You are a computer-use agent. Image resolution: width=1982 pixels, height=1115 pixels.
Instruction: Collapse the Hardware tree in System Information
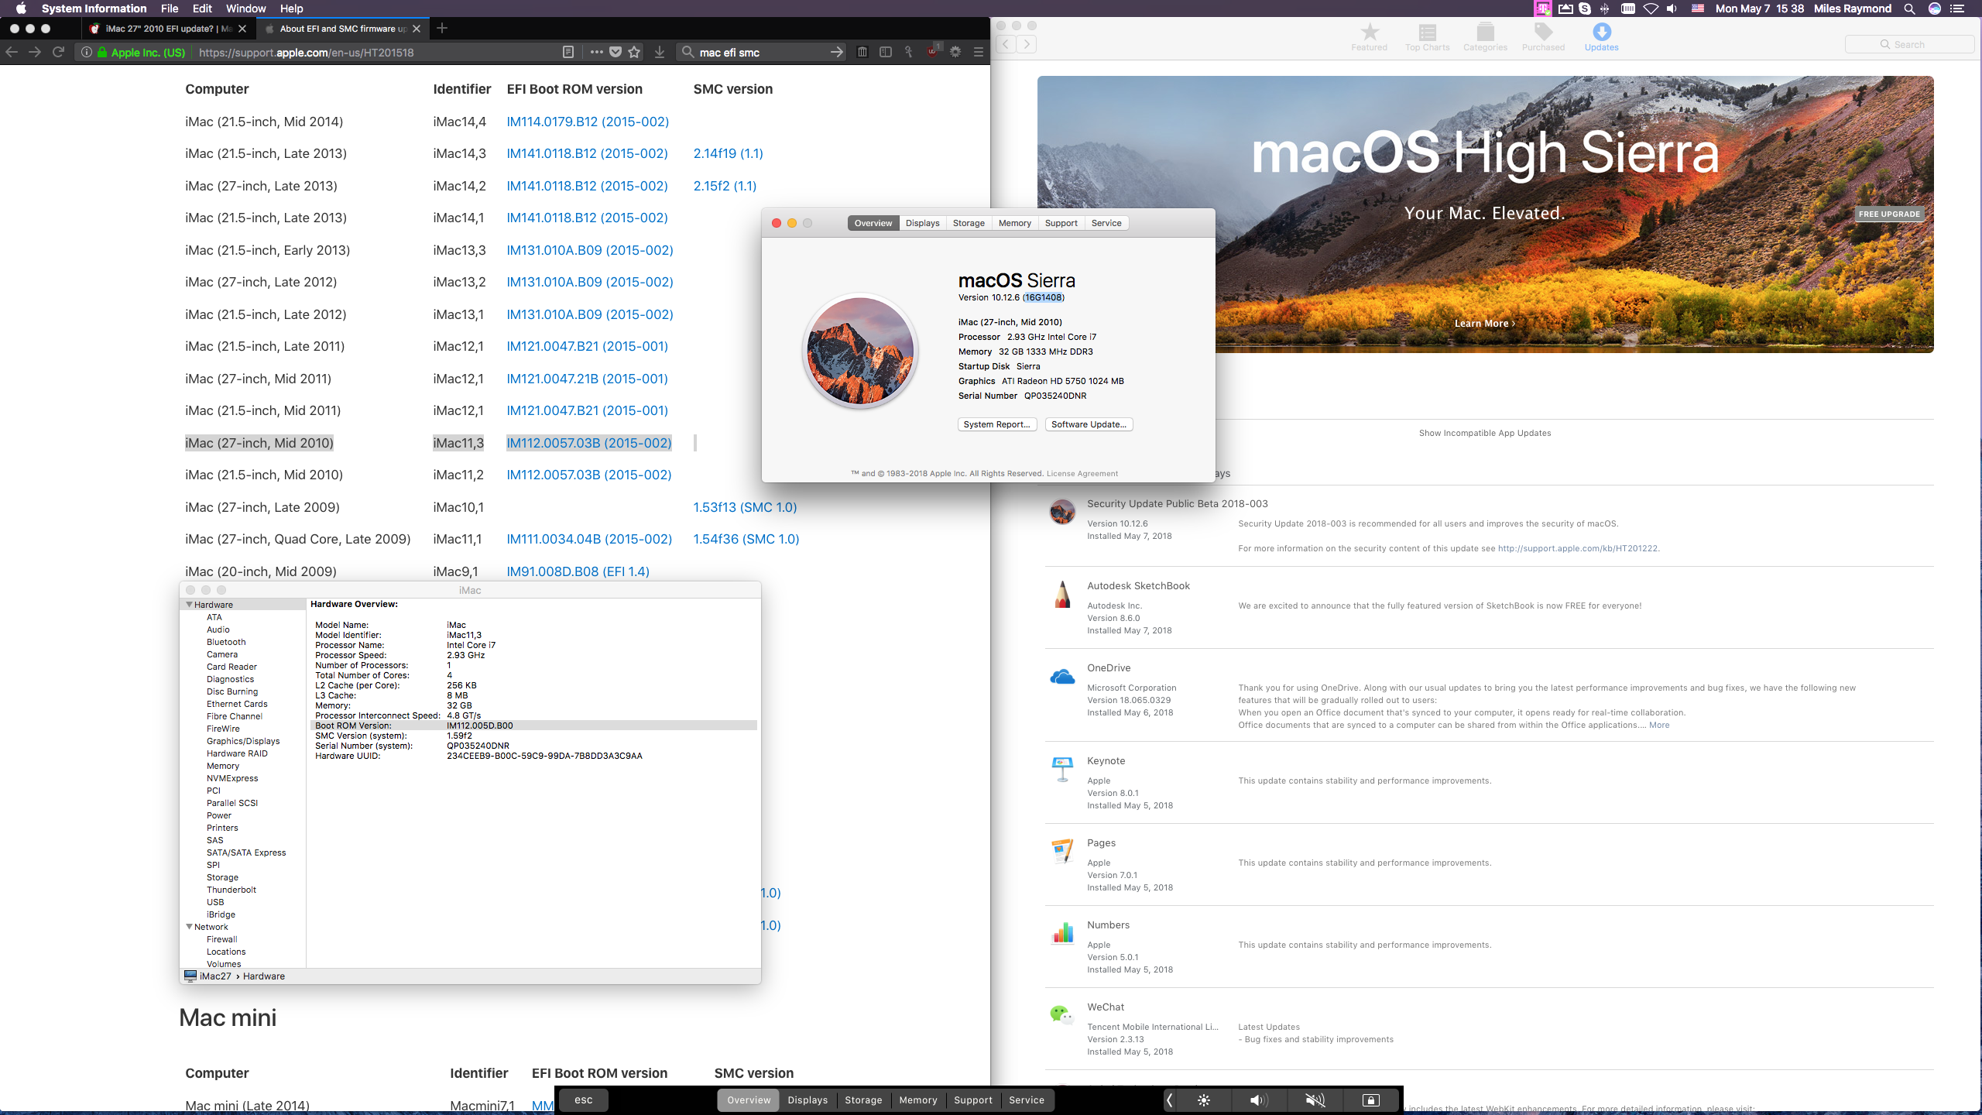pyautogui.click(x=189, y=604)
